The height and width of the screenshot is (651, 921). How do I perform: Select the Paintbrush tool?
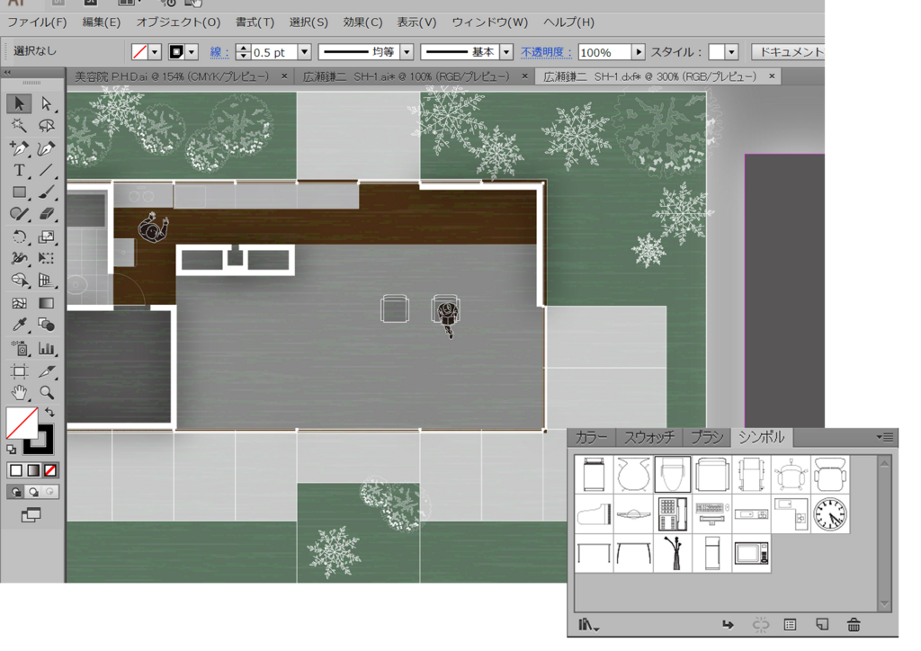[x=47, y=192]
